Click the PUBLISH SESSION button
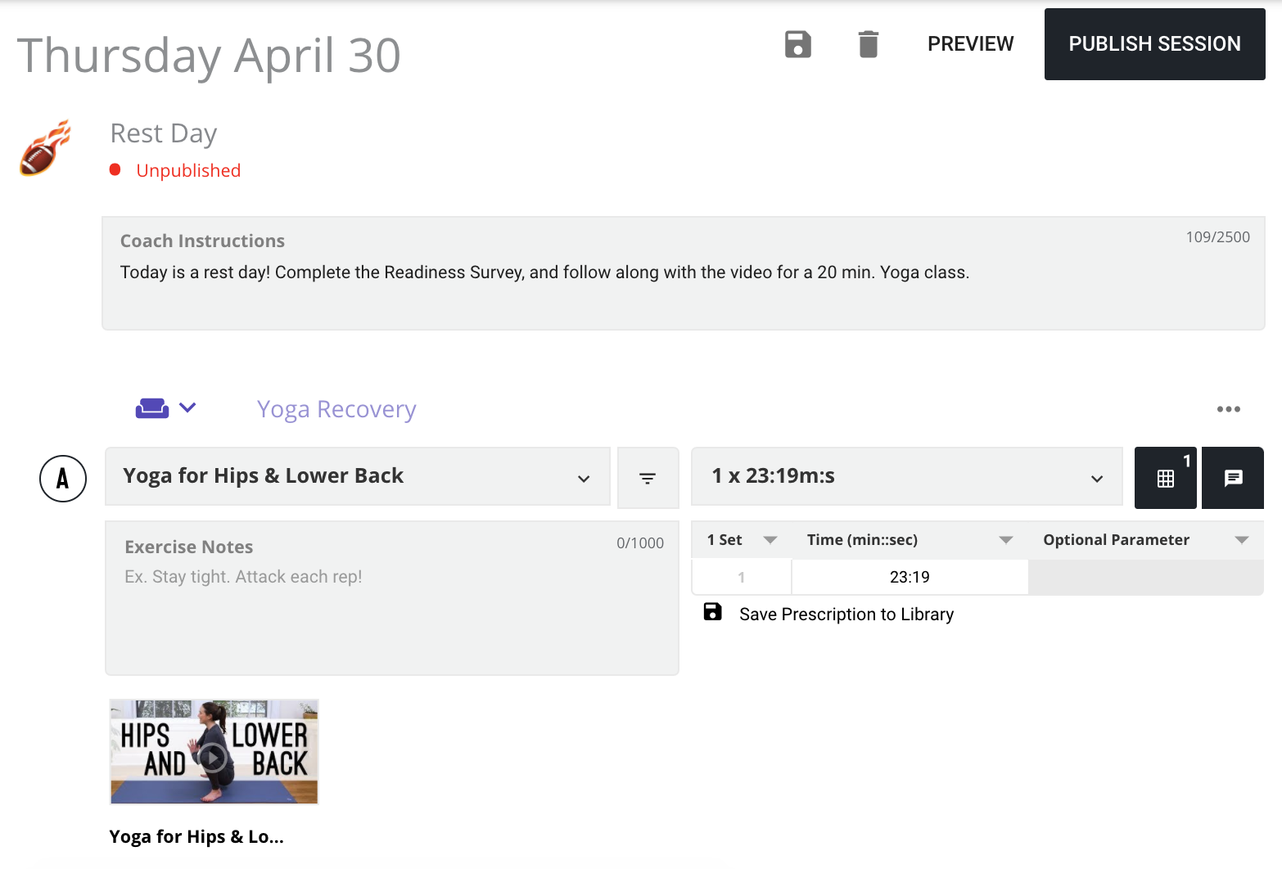 pyautogui.click(x=1154, y=44)
